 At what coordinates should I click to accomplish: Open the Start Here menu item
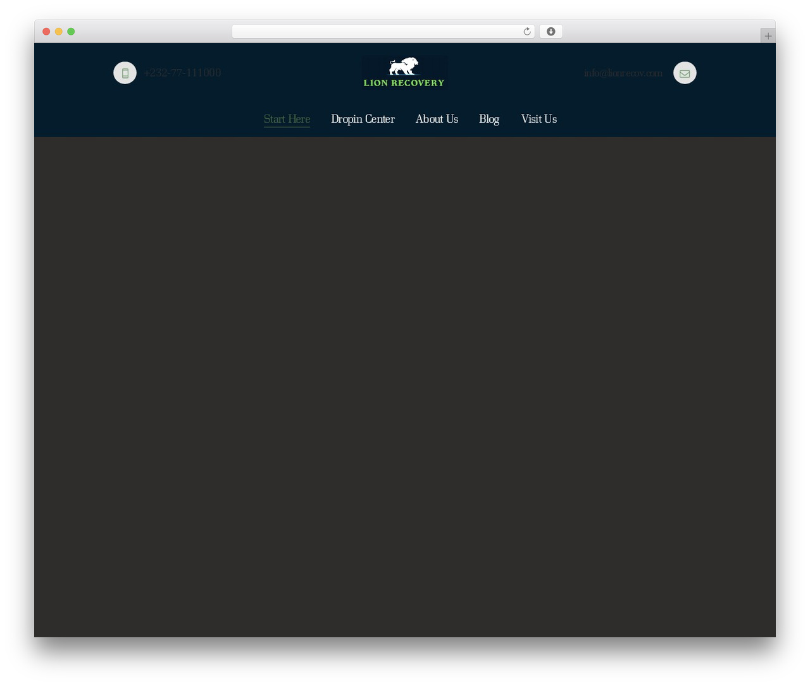[x=287, y=119]
